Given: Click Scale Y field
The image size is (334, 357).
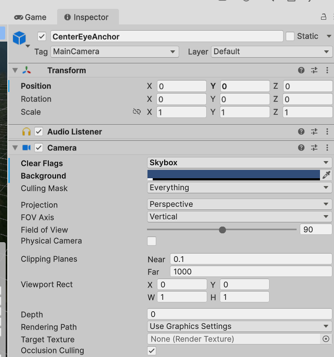Looking at the screenshot, I should (x=245, y=112).
